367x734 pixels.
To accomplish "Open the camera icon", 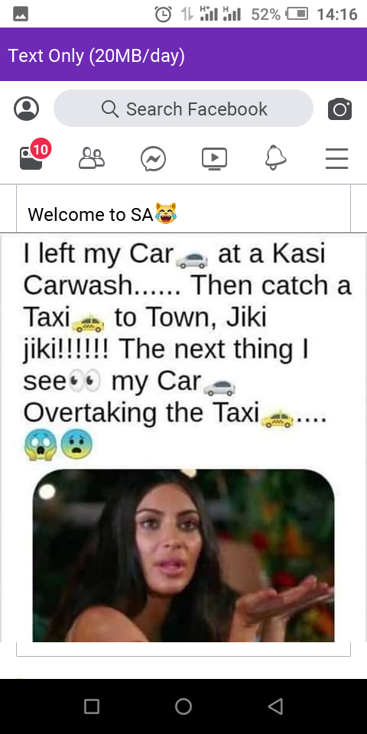I will coord(339,109).
